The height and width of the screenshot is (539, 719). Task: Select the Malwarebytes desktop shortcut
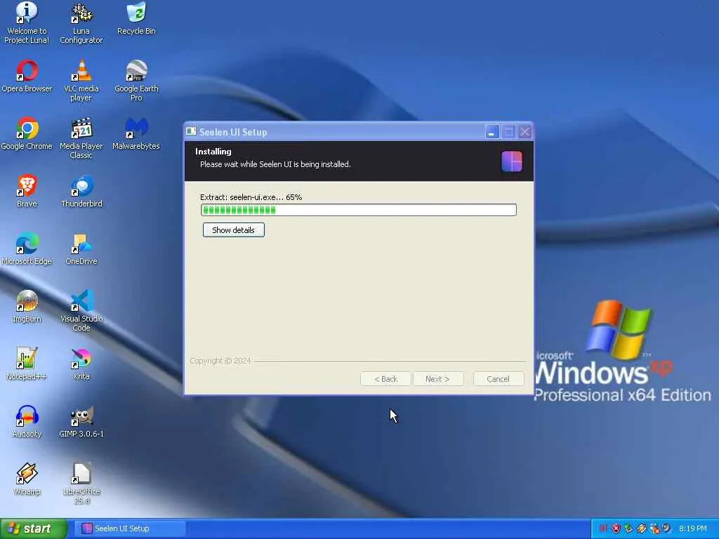(136, 133)
